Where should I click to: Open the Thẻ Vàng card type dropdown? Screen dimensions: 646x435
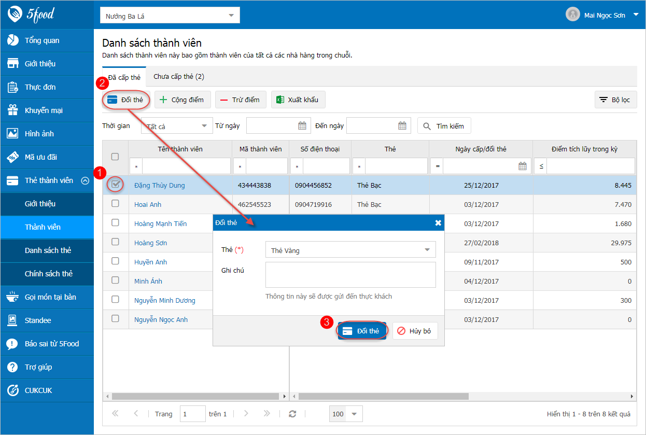350,250
